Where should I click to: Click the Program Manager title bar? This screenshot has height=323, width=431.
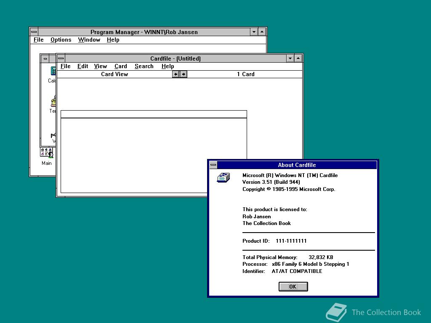click(x=144, y=32)
